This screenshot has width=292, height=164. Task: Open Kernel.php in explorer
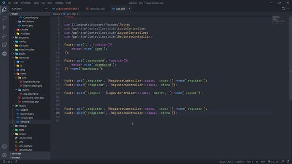[30, 26]
